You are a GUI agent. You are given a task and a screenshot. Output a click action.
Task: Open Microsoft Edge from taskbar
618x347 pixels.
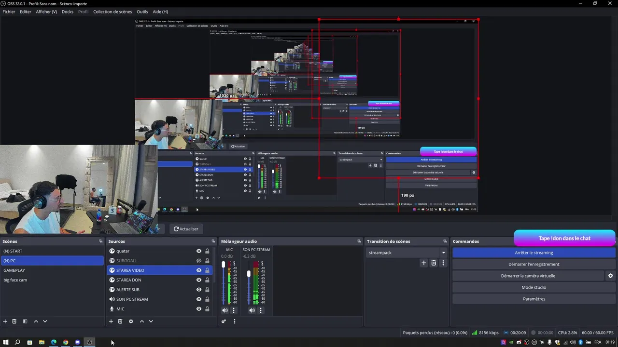click(x=54, y=342)
